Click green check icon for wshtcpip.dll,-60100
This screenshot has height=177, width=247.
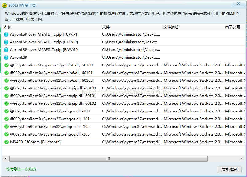point(6,88)
